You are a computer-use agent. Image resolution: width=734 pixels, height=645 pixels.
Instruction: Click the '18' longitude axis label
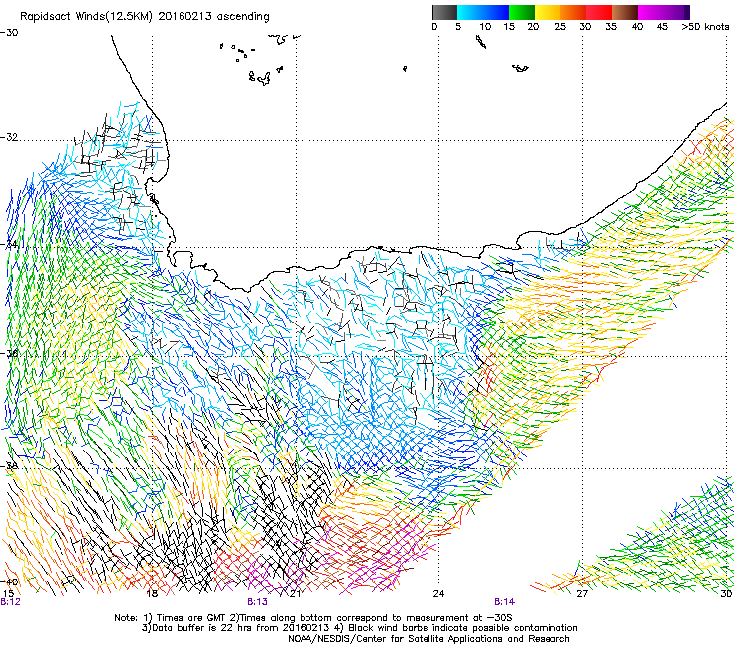(x=152, y=594)
